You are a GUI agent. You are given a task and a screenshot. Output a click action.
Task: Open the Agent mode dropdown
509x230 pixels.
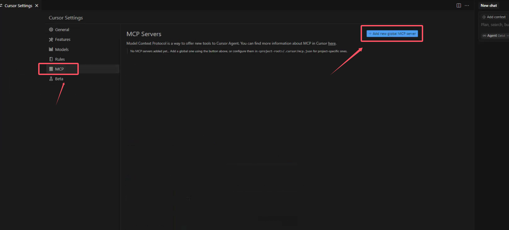pos(495,35)
